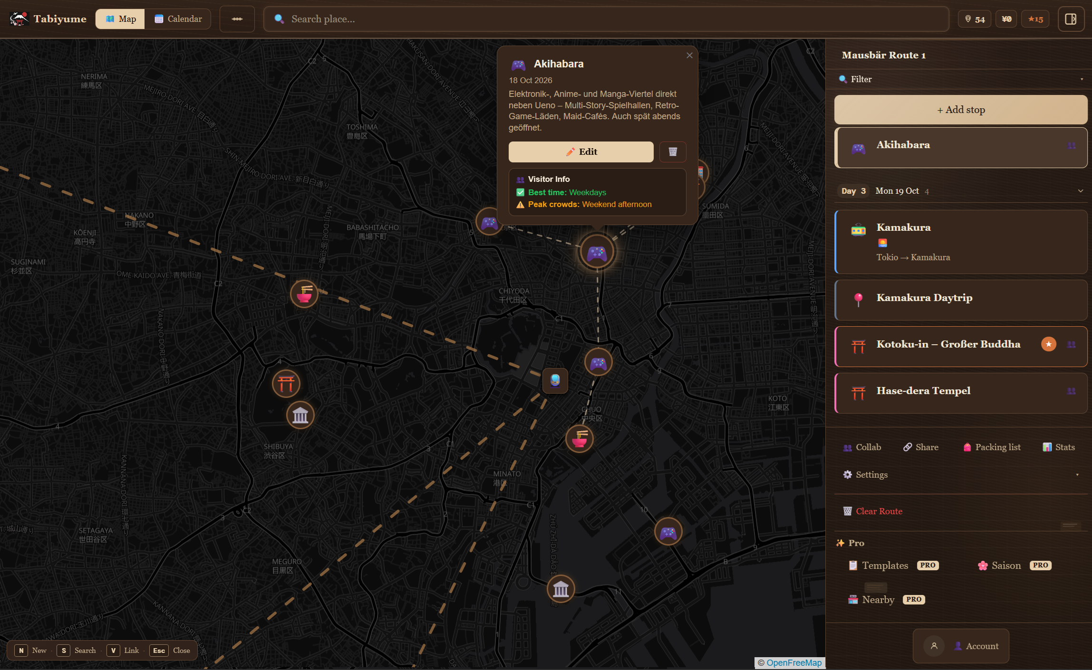This screenshot has height=670, width=1092.
Task: Click the Clear Route link
Action: point(879,511)
